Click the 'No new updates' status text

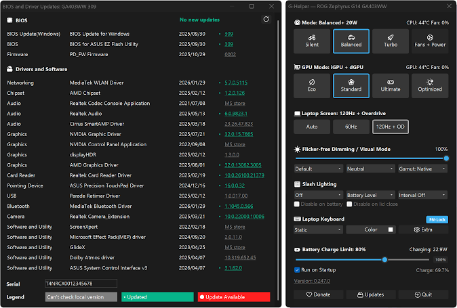coord(199,20)
